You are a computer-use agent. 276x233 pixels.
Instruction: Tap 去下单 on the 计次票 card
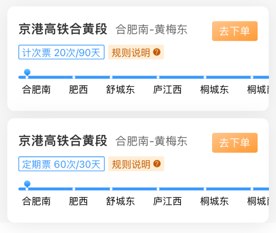(235, 31)
